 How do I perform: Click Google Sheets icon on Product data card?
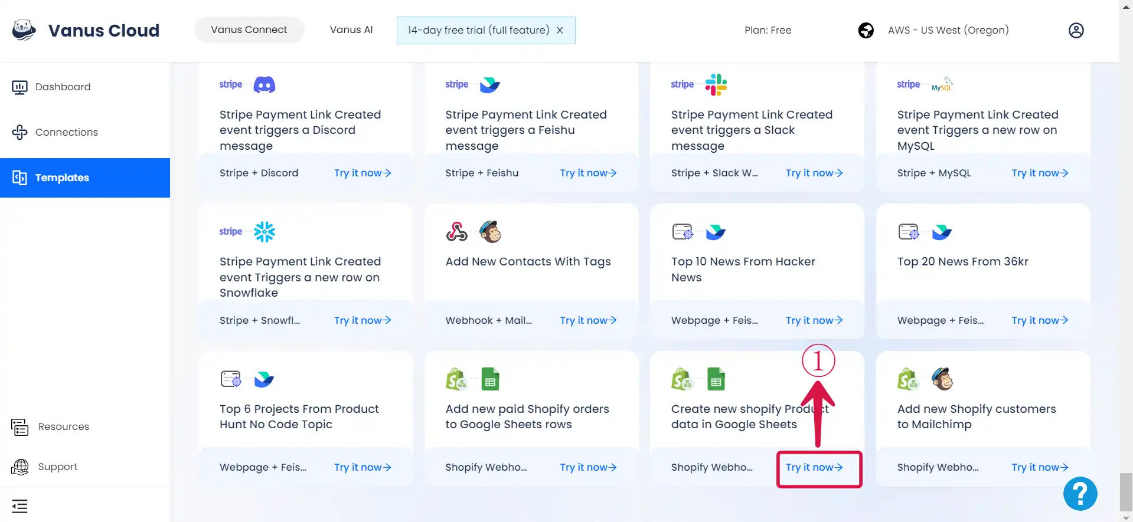tap(716, 379)
